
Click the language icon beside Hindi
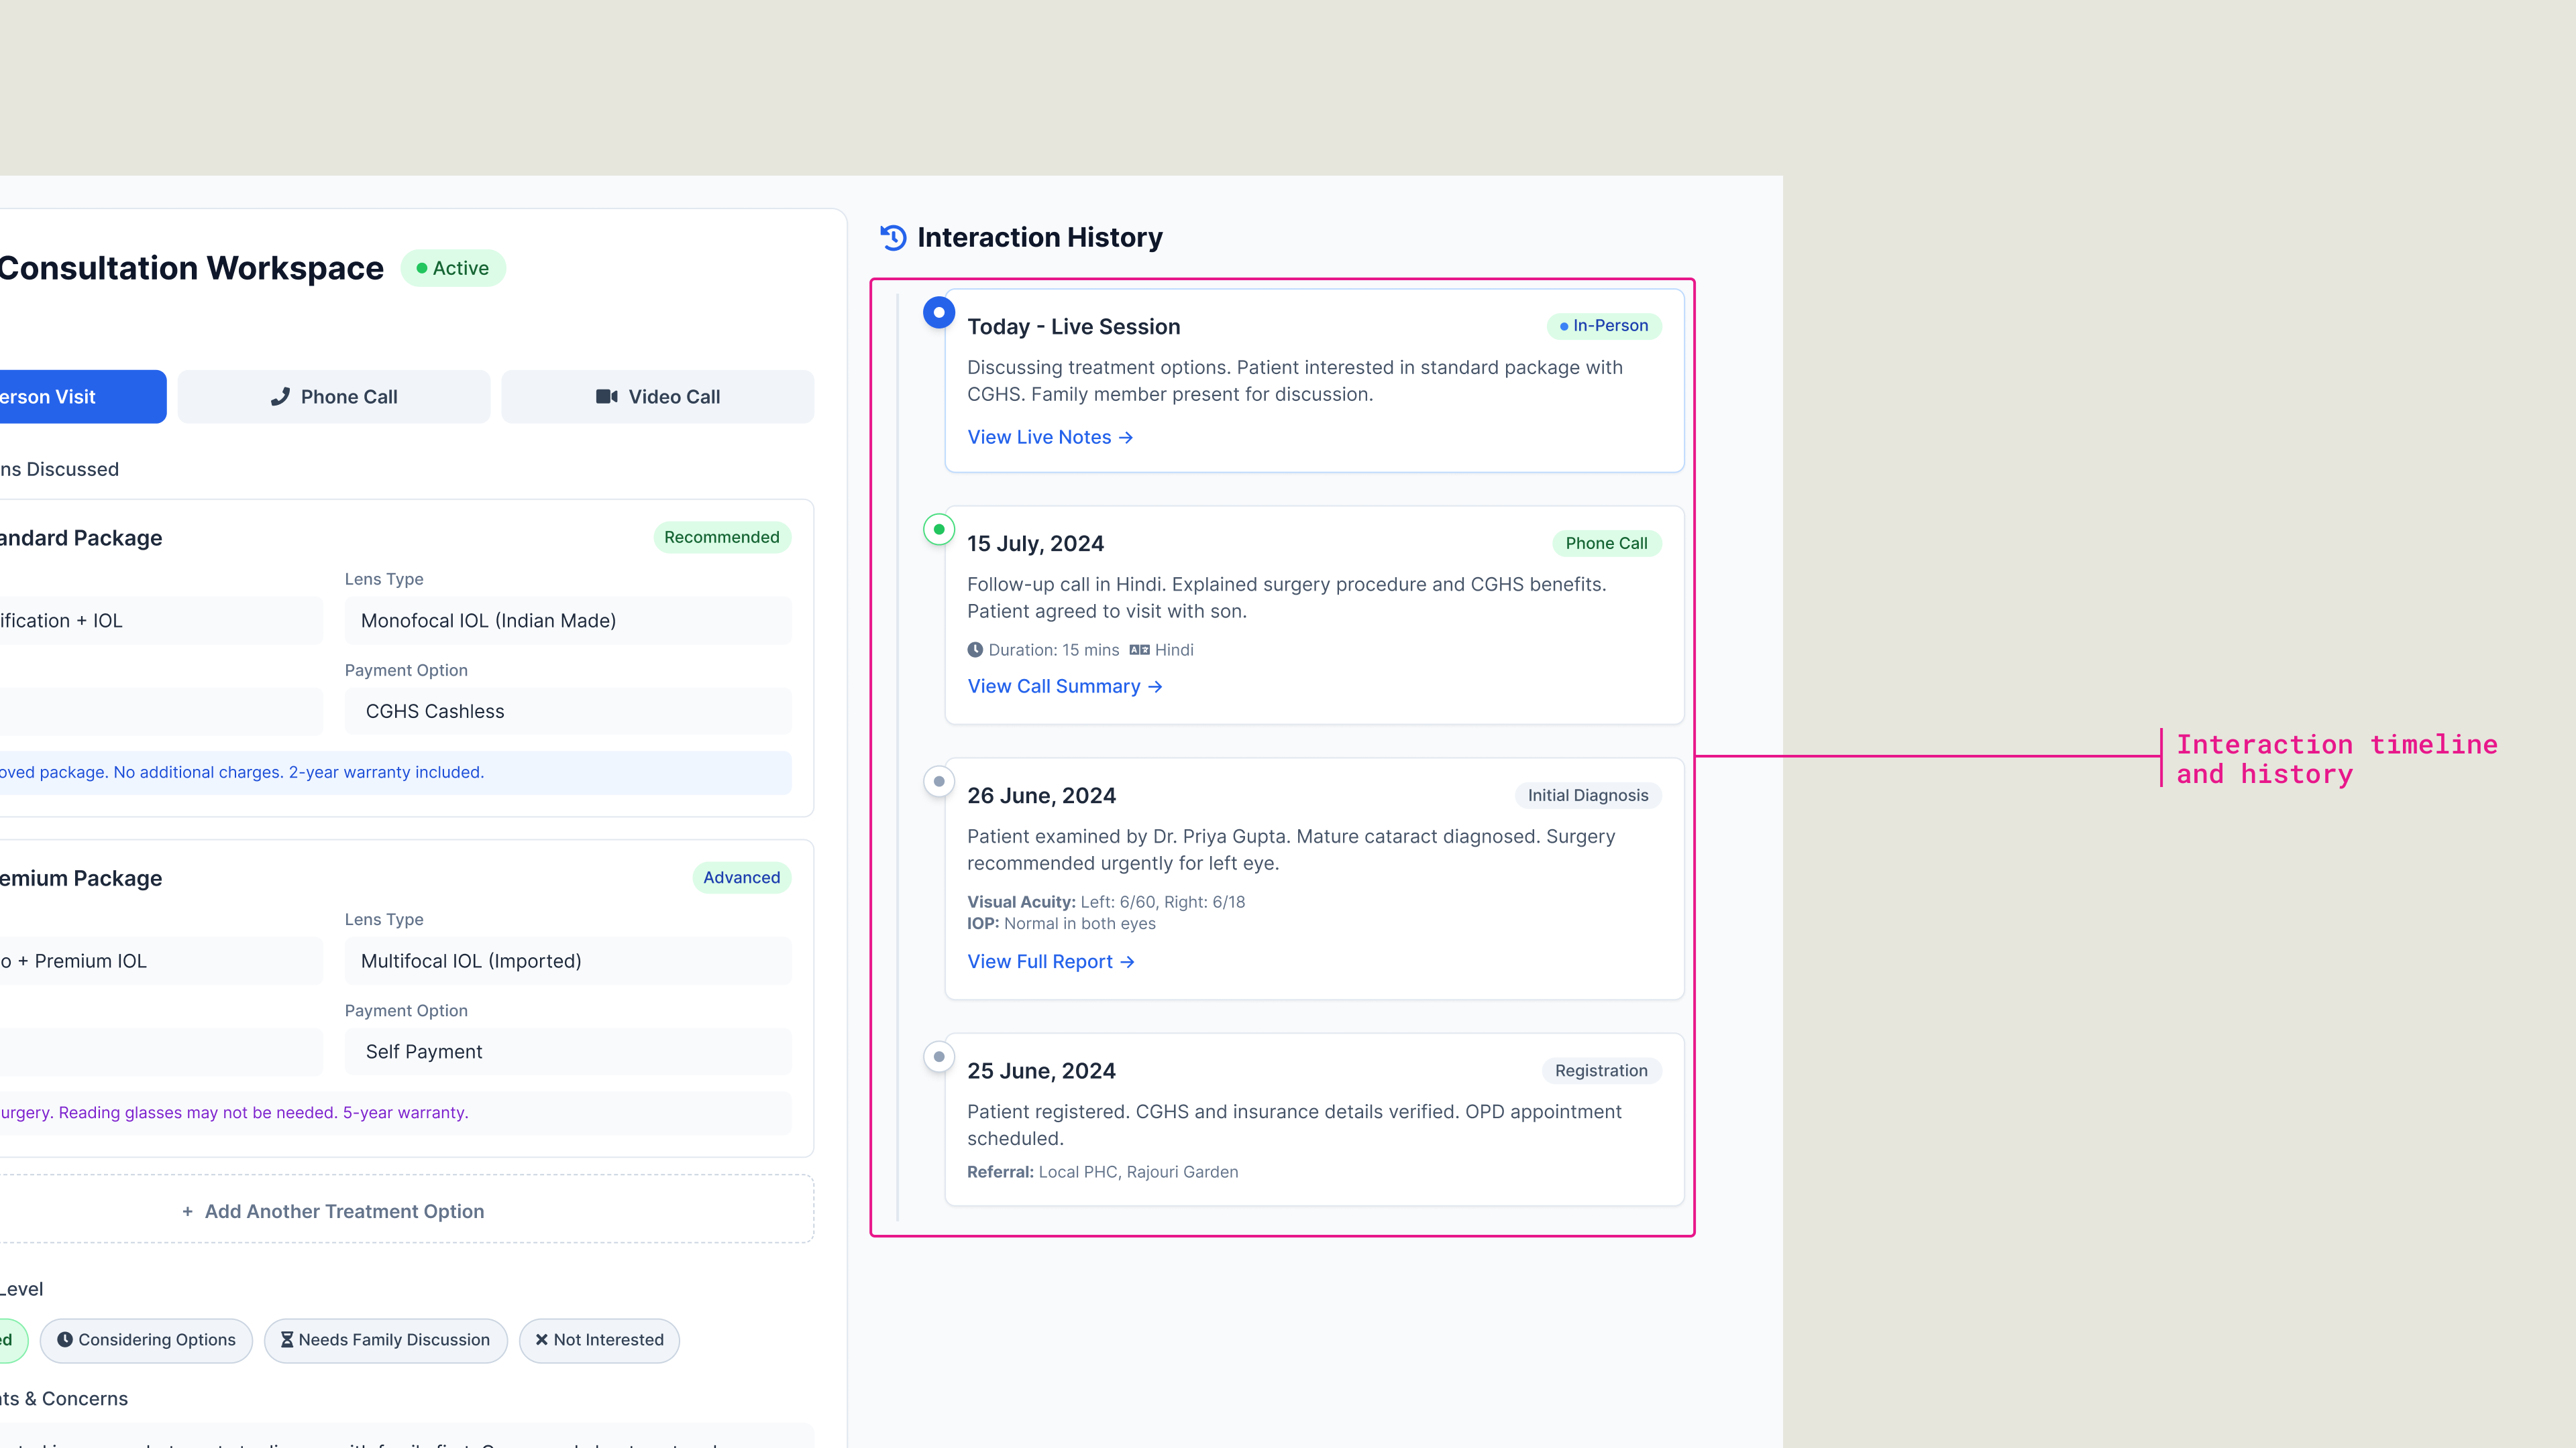(x=1139, y=650)
